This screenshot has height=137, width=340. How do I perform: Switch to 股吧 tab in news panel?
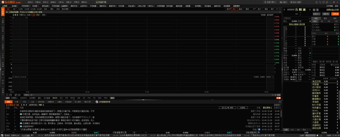tap(9, 102)
